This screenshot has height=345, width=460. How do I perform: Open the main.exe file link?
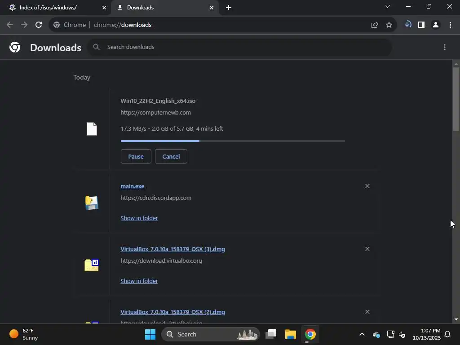133,186
